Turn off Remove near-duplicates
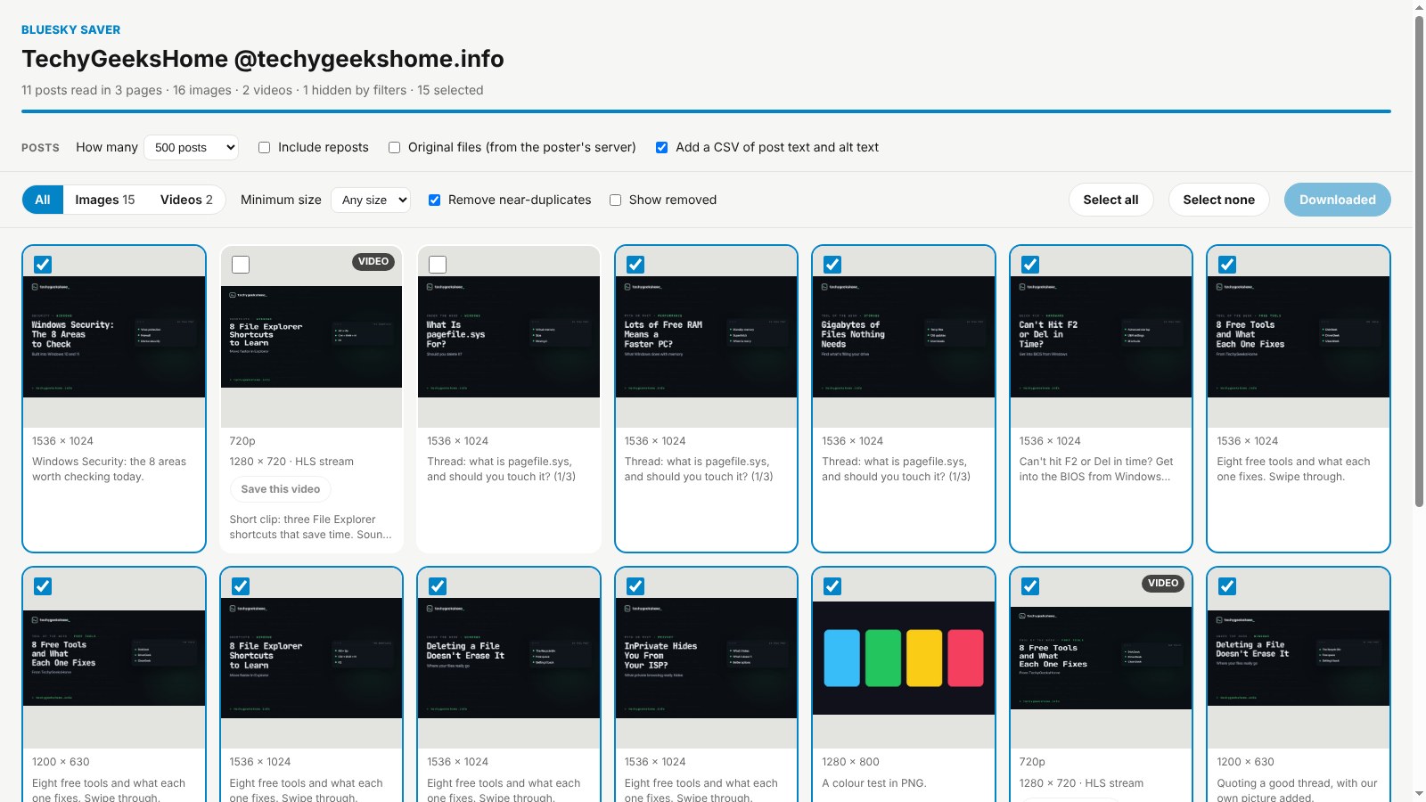The image size is (1426, 802). click(434, 200)
